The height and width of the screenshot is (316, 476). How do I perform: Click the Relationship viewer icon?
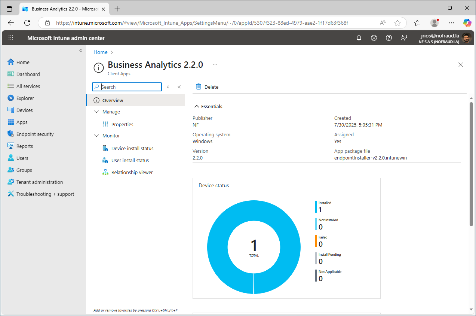pyautogui.click(x=105, y=172)
